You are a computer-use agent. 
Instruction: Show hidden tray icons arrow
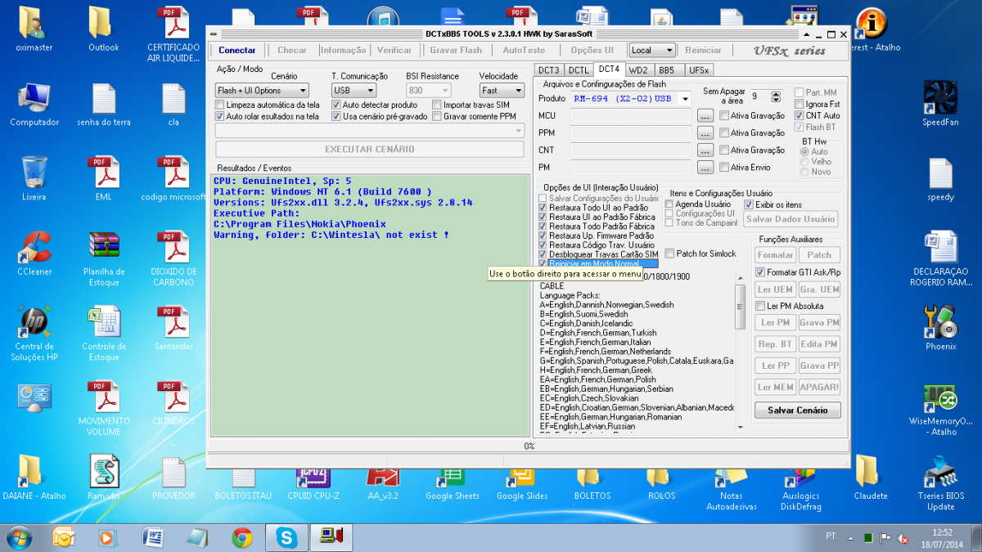pyautogui.click(x=852, y=537)
